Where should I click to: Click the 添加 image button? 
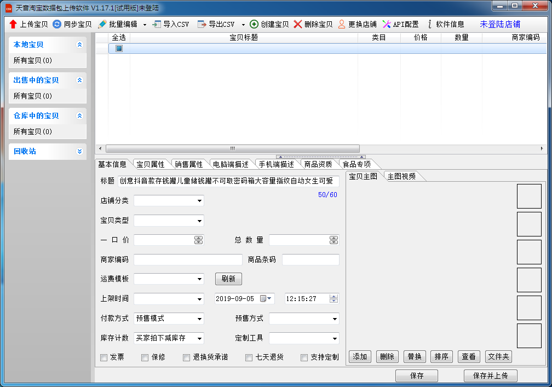(x=360, y=357)
